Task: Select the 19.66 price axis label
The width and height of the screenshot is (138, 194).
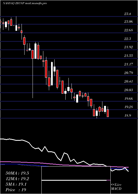Action: click(x=129, y=99)
